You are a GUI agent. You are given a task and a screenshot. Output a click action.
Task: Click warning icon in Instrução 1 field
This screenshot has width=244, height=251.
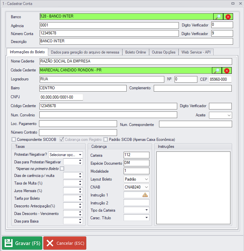145,195
